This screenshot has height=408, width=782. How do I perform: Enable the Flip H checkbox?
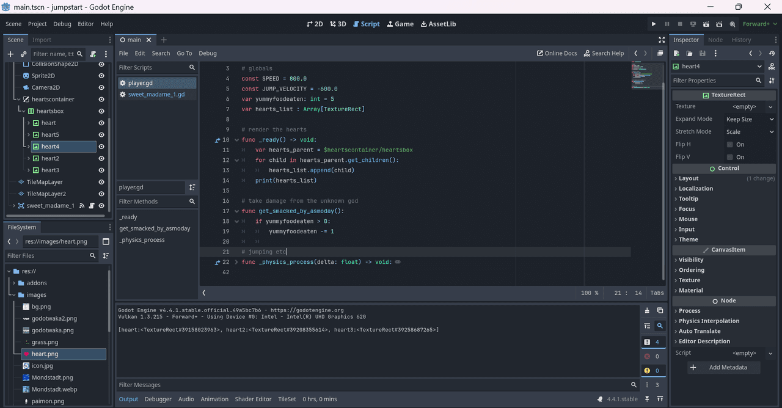click(x=729, y=145)
